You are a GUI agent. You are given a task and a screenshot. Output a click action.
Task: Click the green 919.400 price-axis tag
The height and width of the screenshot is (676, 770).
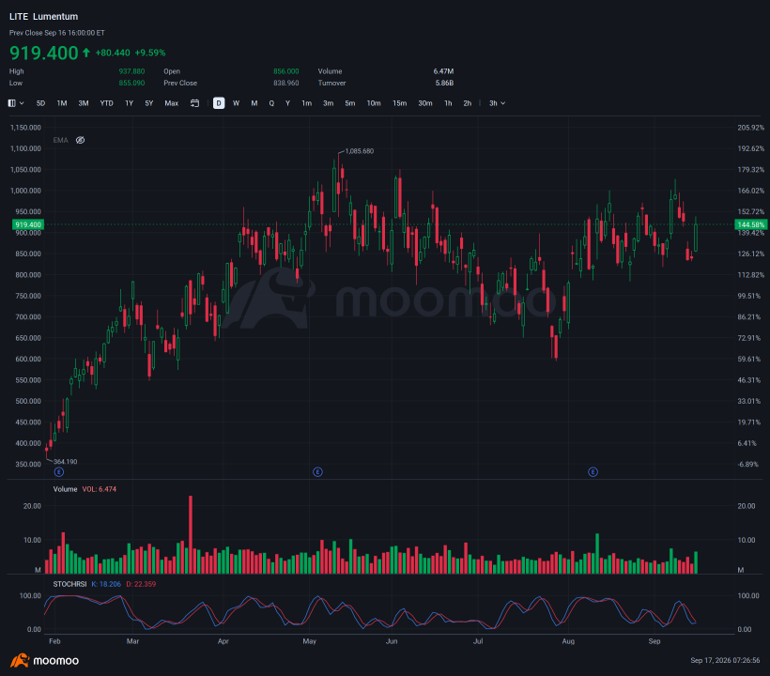pyautogui.click(x=28, y=224)
